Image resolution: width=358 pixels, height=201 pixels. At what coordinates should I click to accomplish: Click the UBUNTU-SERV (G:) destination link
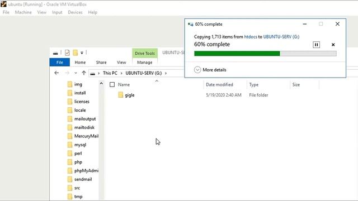coord(281,37)
